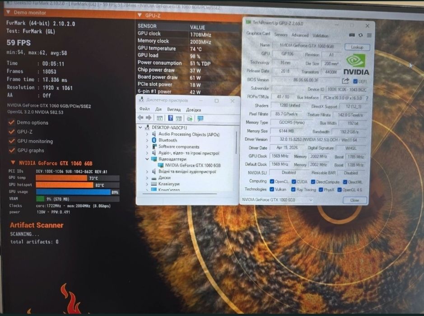Open the Дія menu
This screenshot has width=424, height=316.
(158, 109)
